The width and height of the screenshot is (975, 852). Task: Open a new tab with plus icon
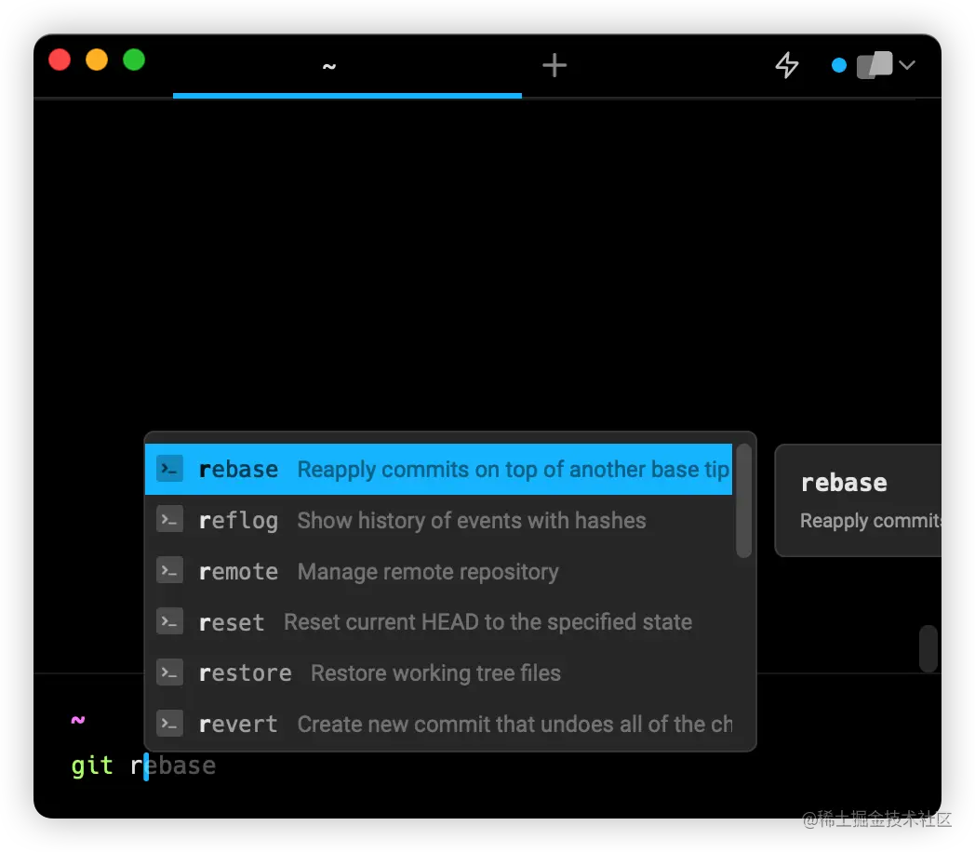554,65
